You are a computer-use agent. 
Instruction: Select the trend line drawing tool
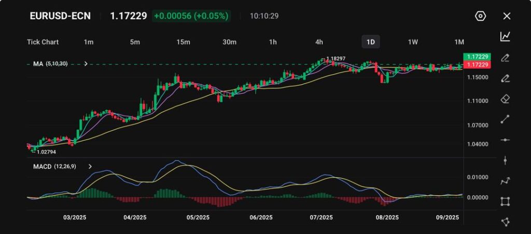tap(505, 119)
